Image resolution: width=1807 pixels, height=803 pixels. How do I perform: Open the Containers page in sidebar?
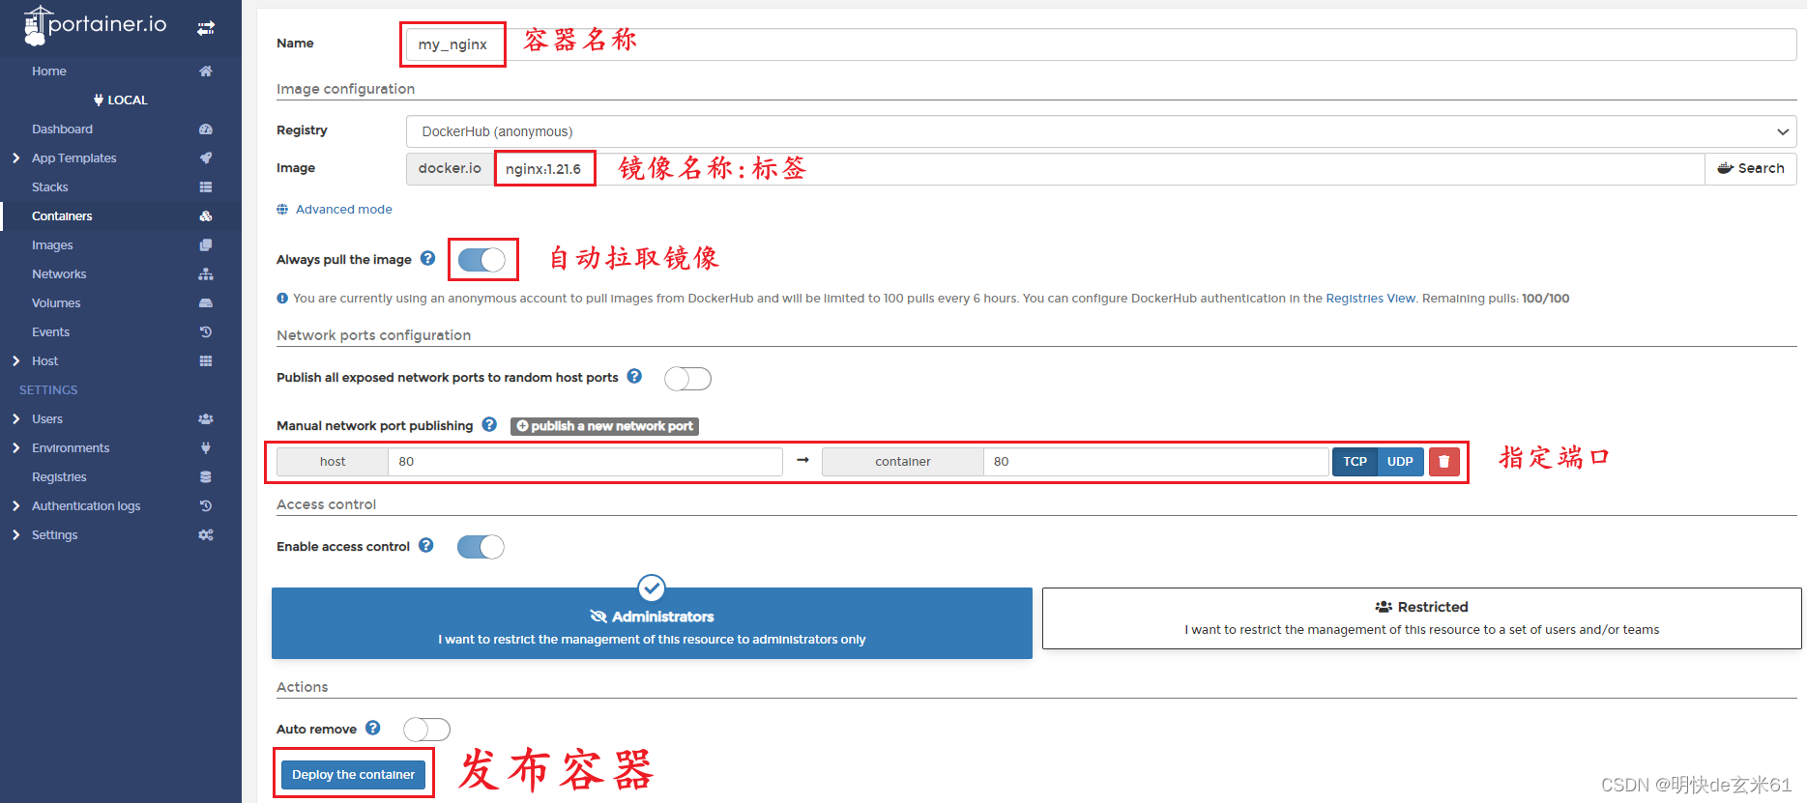62,215
